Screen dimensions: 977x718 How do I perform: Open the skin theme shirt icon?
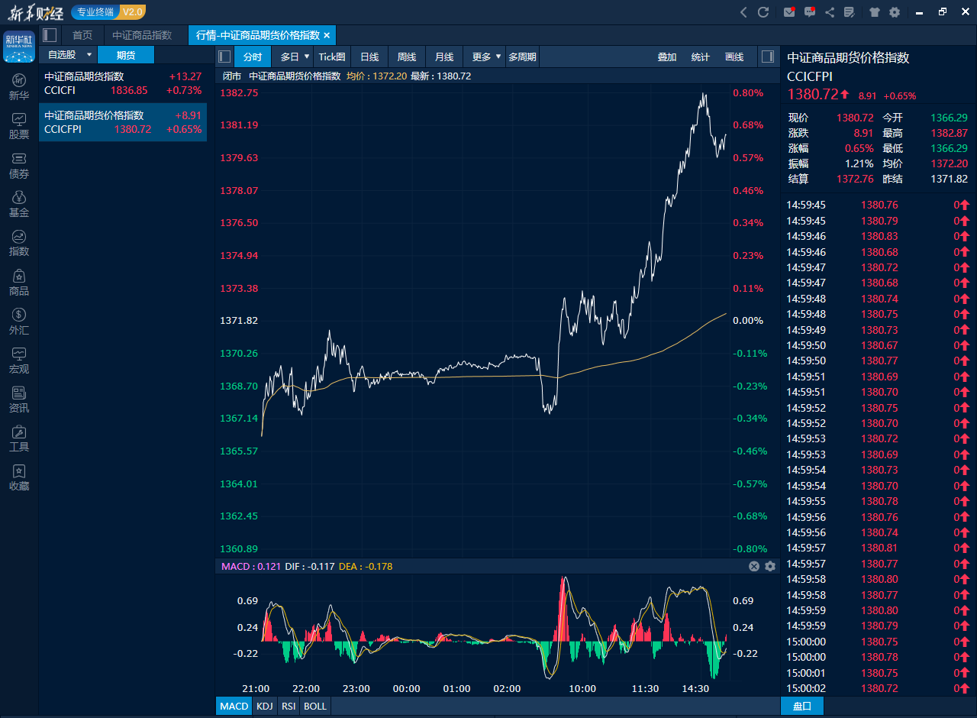pos(874,12)
